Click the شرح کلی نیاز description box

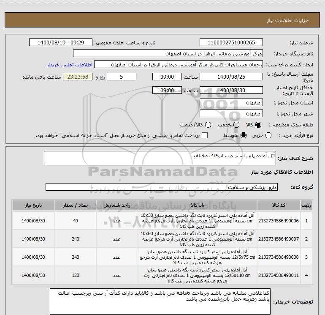coord(160,158)
